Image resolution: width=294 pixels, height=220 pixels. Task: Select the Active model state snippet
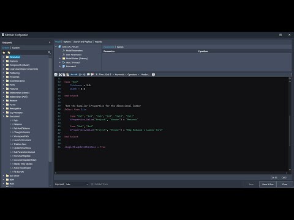coord(22,167)
